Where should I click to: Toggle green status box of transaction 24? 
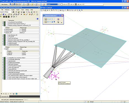tap(4, 79)
